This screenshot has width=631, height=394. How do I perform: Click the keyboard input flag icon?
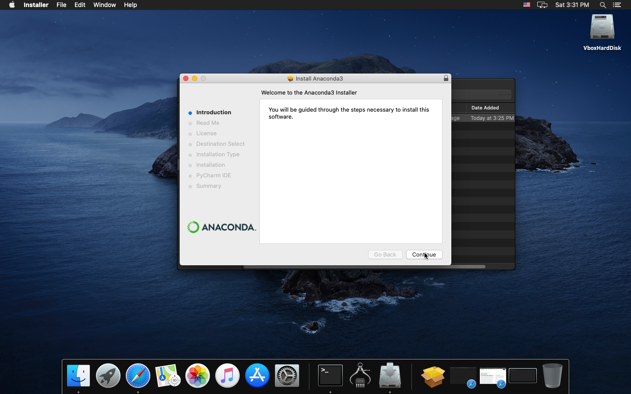pyautogui.click(x=527, y=5)
